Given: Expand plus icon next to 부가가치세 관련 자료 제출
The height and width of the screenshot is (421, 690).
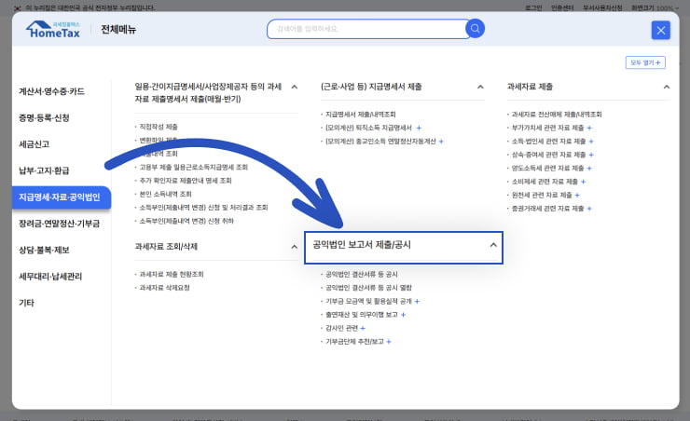Looking at the screenshot, I should (590, 127).
